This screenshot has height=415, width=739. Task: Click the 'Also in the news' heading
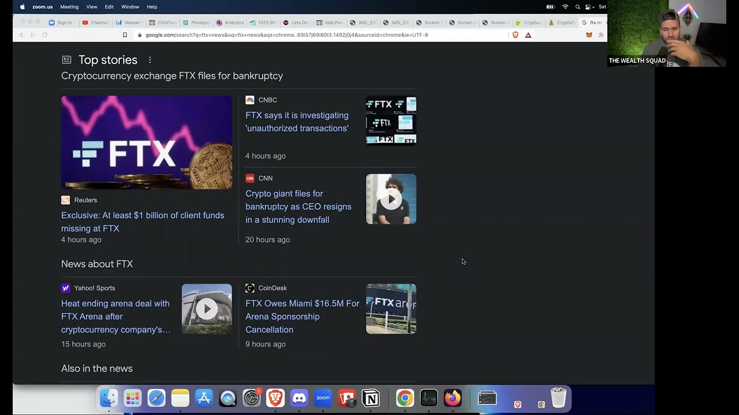pos(97,368)
